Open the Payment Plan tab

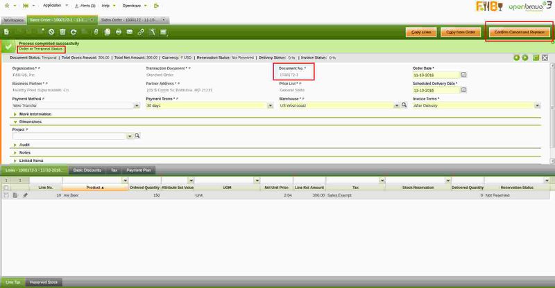(139, 170)
